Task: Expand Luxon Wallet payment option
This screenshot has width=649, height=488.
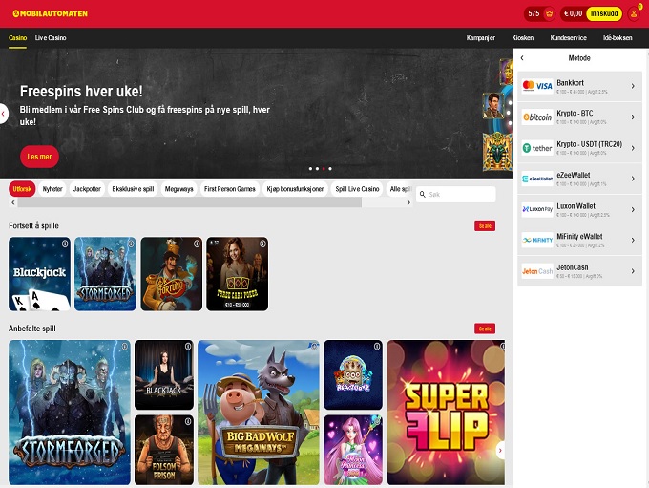Action: coord(580,209)
